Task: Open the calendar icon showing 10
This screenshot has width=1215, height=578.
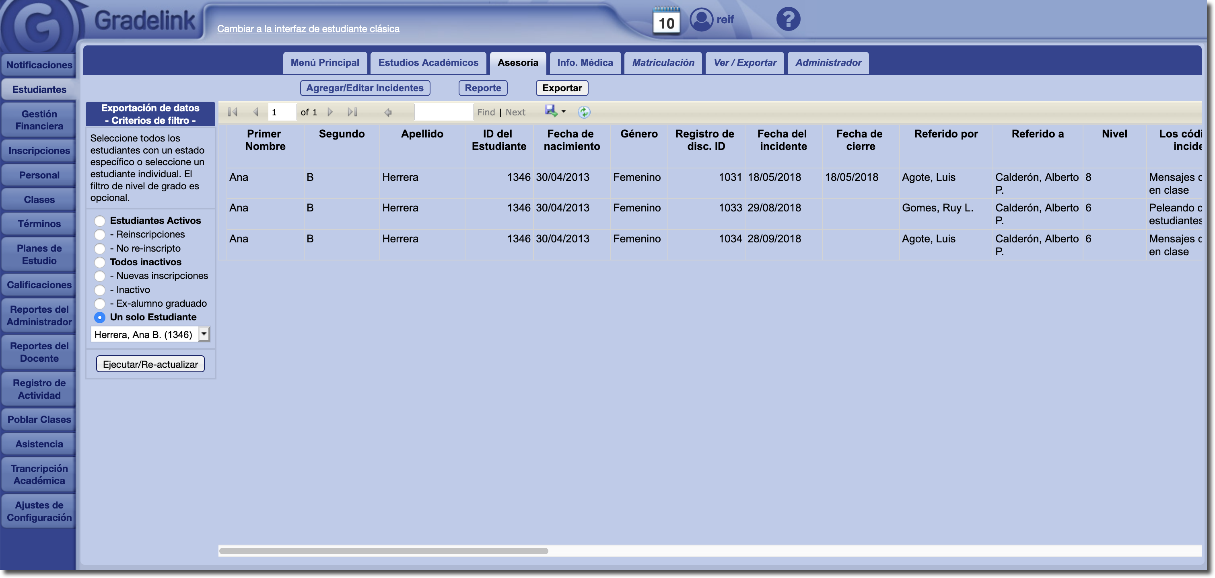Action: click(x=666, y=21)
